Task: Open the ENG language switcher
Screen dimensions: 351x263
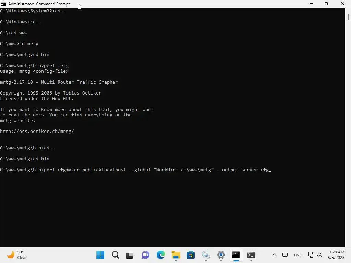Action: click(298, 255)
